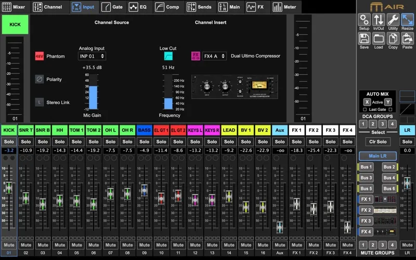Toggle Mute Group 1
416x260 pixels.
[363, 244]
